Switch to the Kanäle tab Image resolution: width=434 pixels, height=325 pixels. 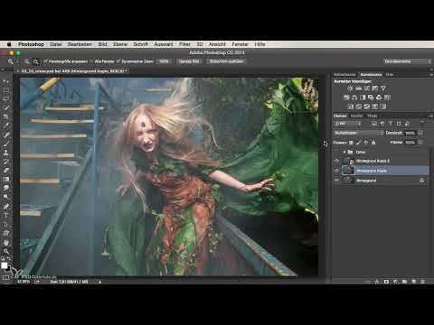[356, 116]
